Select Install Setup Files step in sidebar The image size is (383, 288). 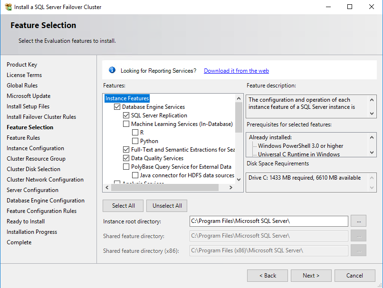coord(28,106)
